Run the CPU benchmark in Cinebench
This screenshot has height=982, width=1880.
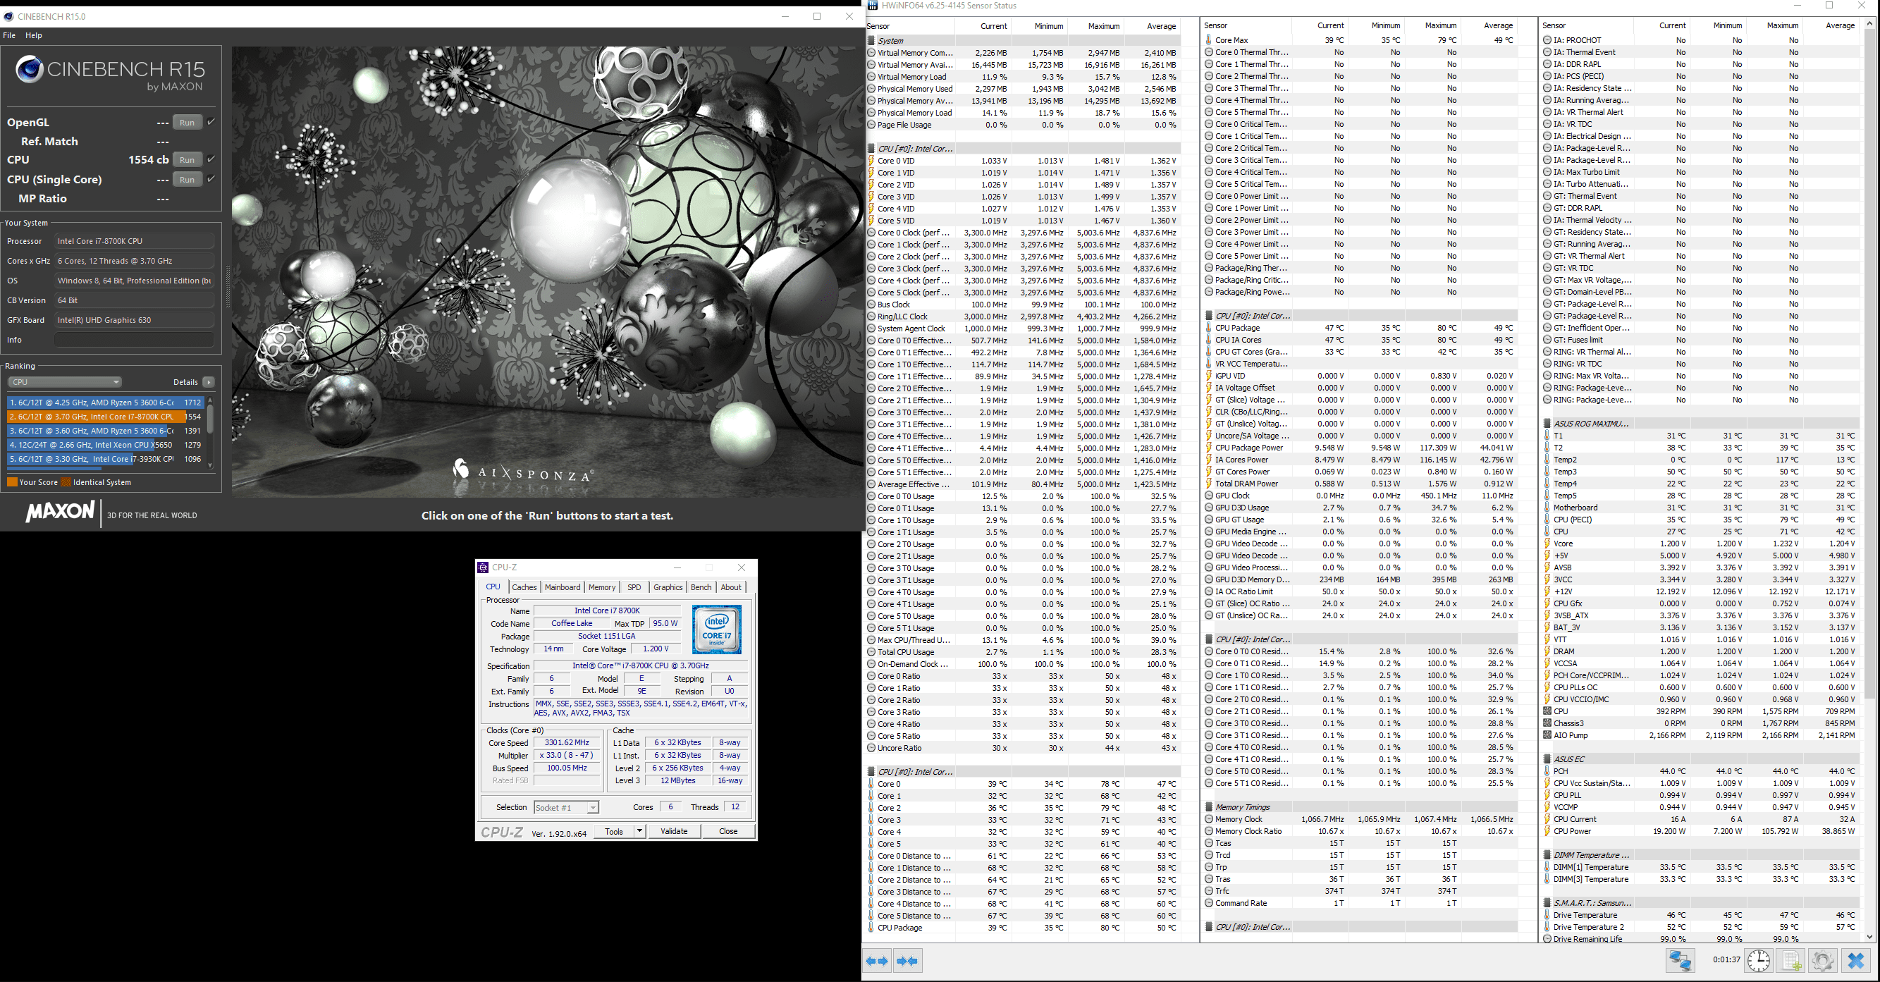(187, 159)
